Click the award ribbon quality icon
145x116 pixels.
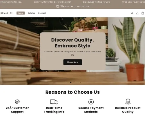click(128, 102)
